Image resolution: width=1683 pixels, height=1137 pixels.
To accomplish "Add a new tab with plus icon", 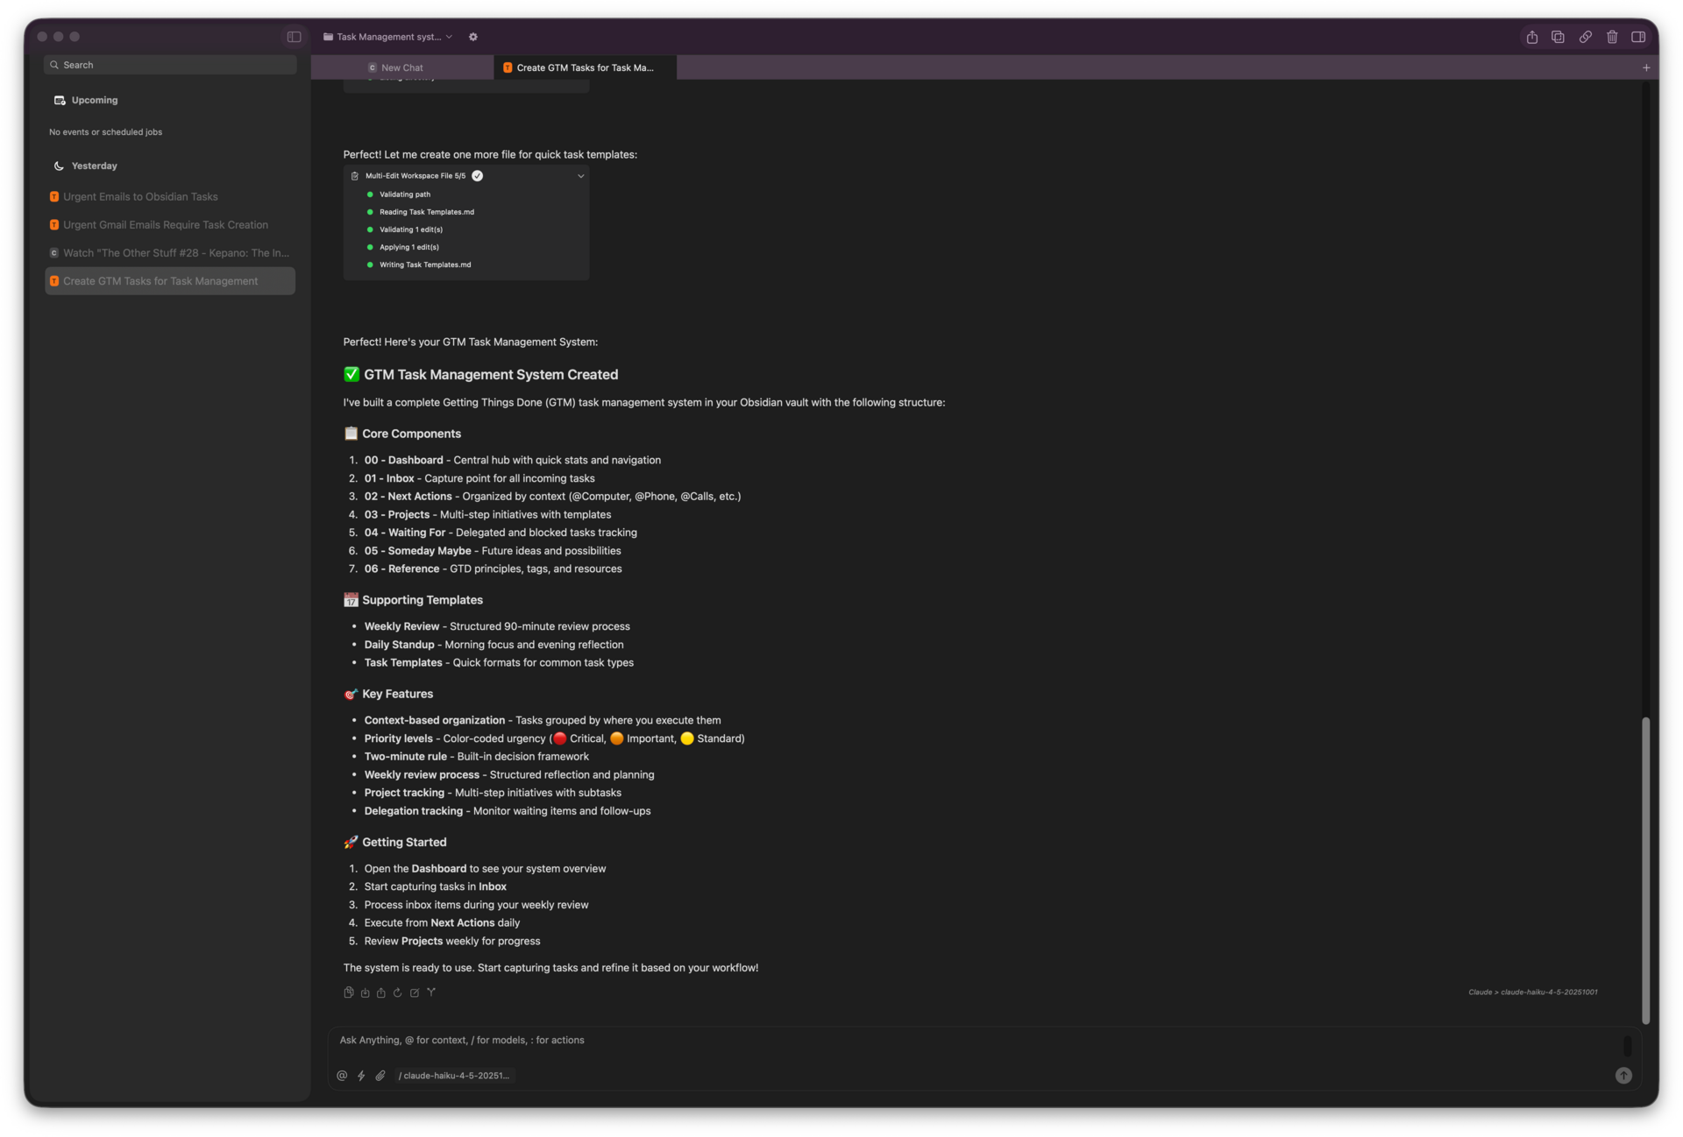I will tap(1645, 67).
